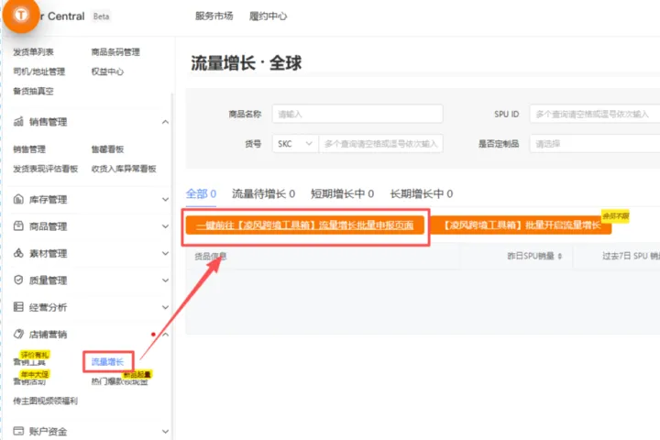Viewport: 660px width, 440px height.
Task: Click the 评价有礼 yellow badge
Action: (x=35, y=355)
